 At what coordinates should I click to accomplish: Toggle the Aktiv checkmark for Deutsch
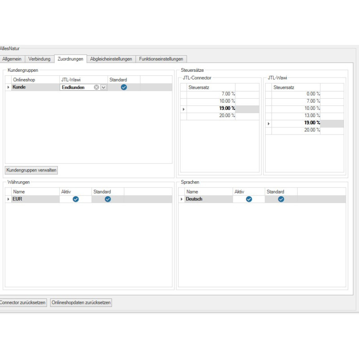[x=249, y=199]
